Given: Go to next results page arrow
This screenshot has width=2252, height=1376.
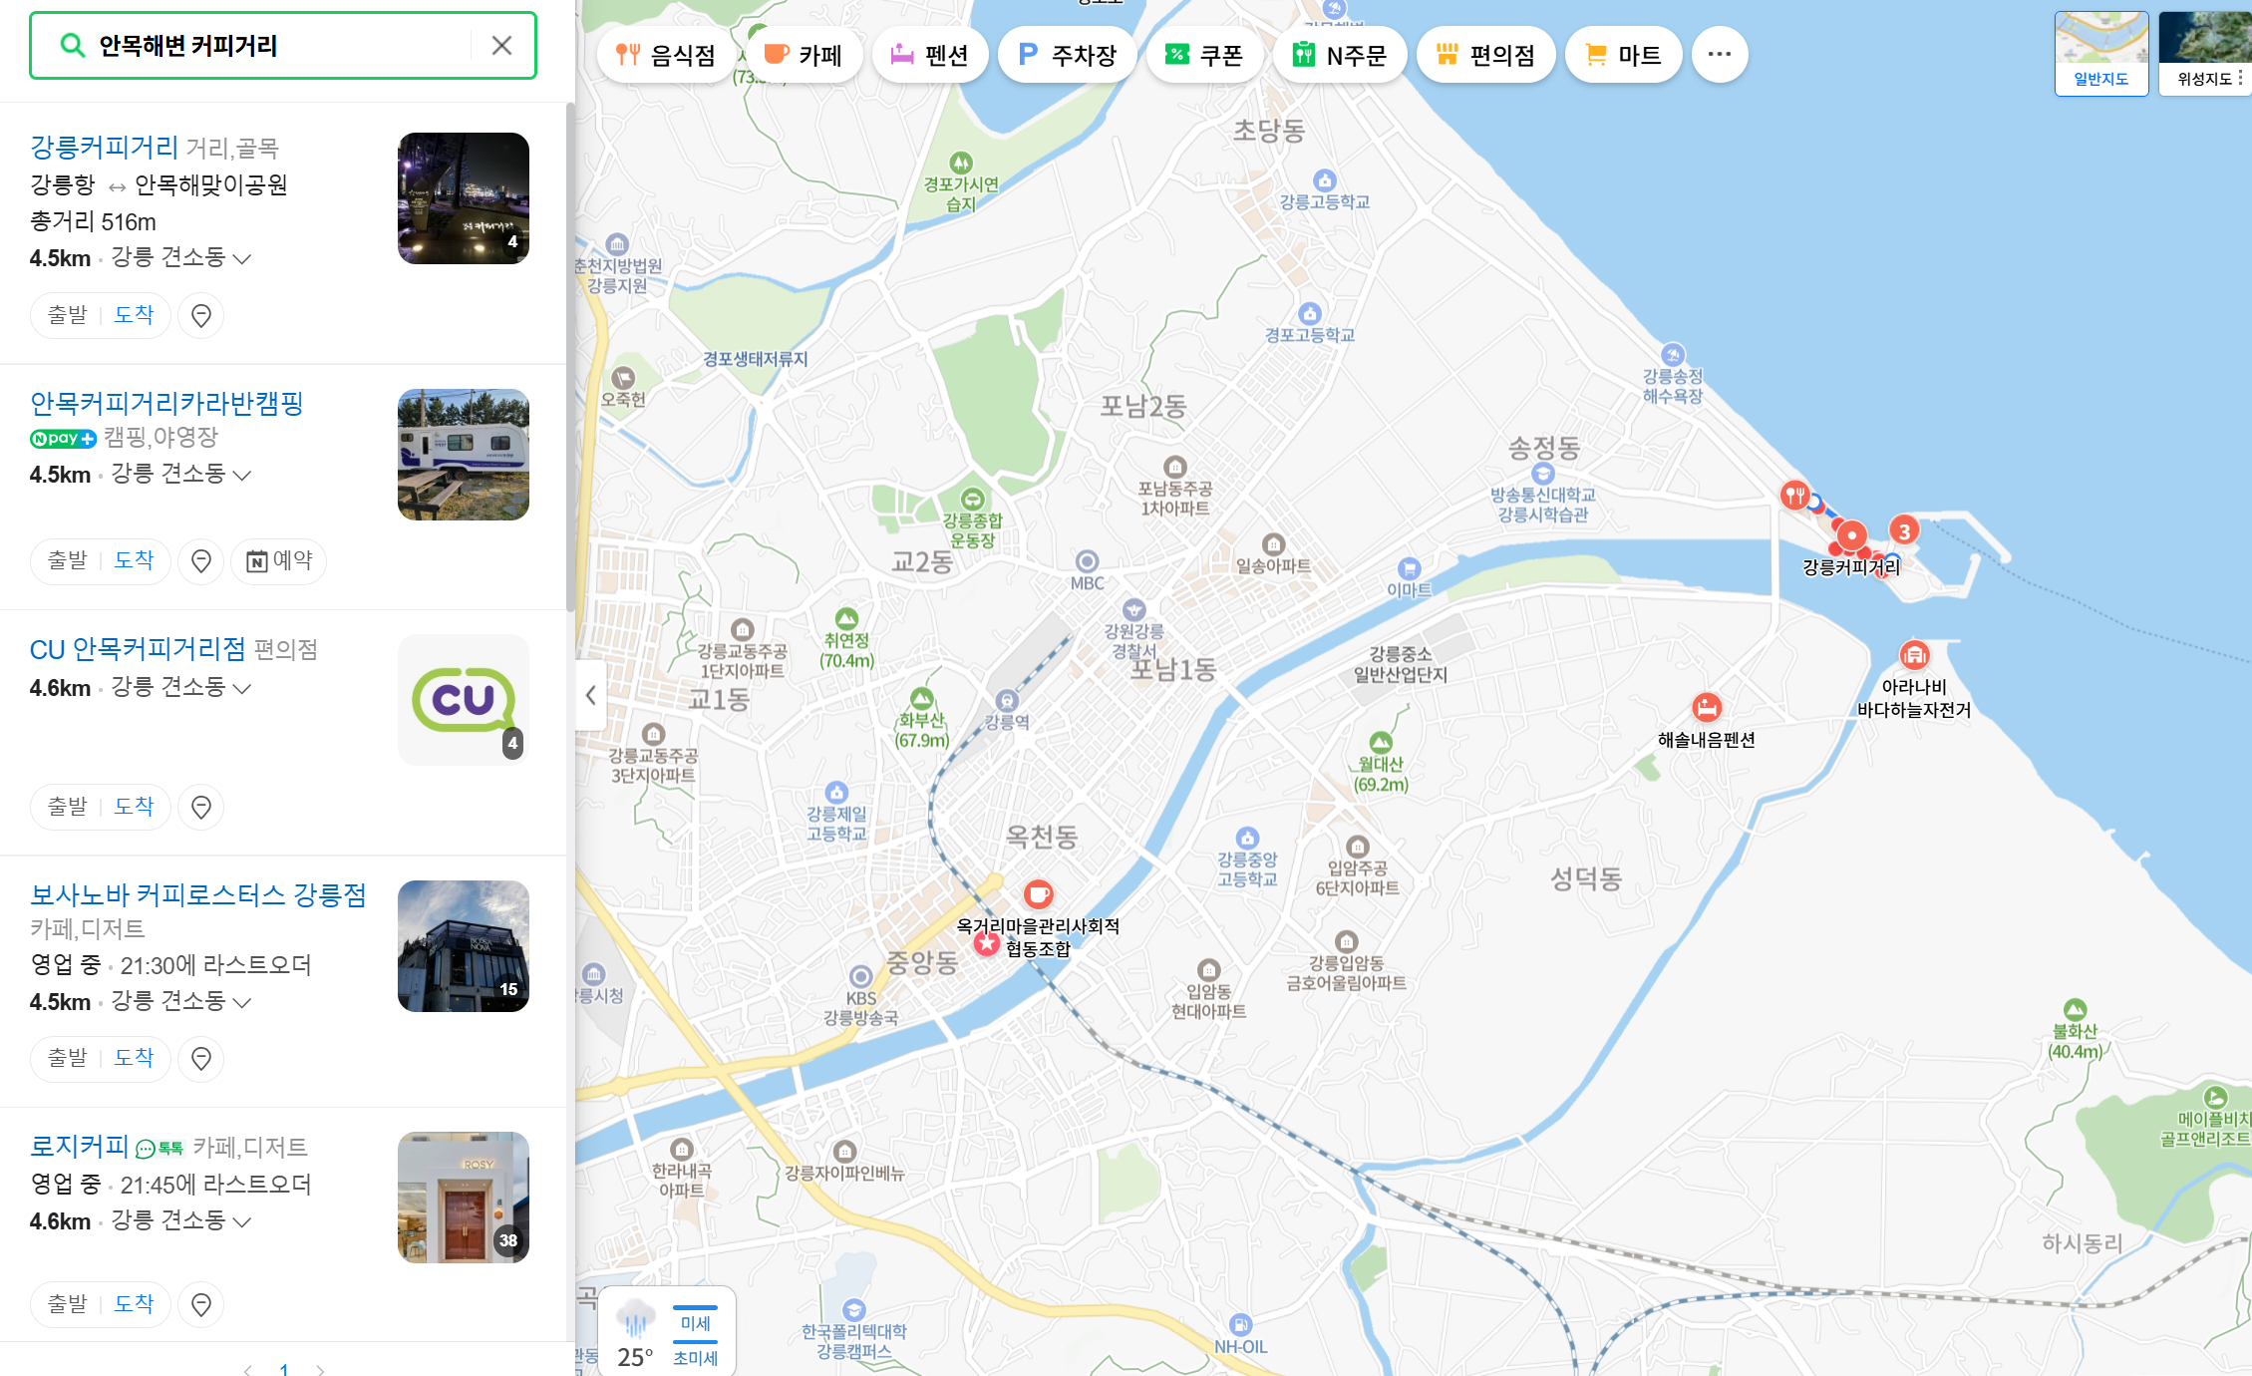Looking at the screenshot, I should [x=320, y=1369].
